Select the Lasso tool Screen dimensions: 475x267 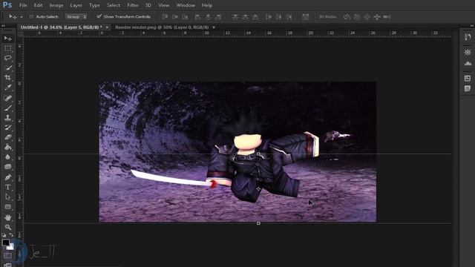pos(8,58)
